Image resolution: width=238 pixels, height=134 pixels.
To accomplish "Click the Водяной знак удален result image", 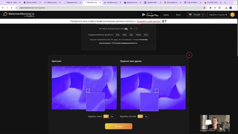I will pyautogui.click(x=153, y=88).
